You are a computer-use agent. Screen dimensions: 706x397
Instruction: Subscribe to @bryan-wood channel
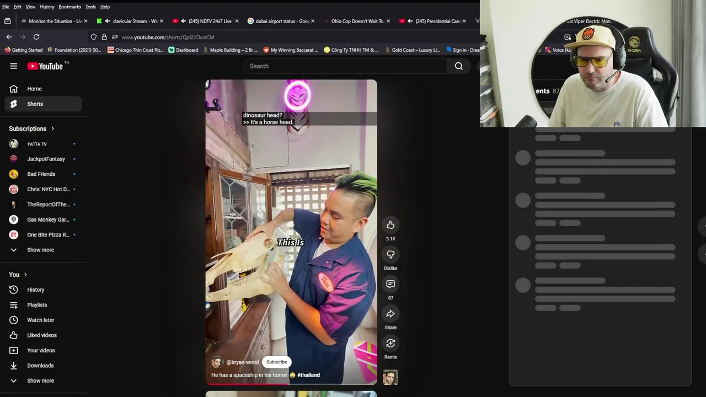click(276, 362)
